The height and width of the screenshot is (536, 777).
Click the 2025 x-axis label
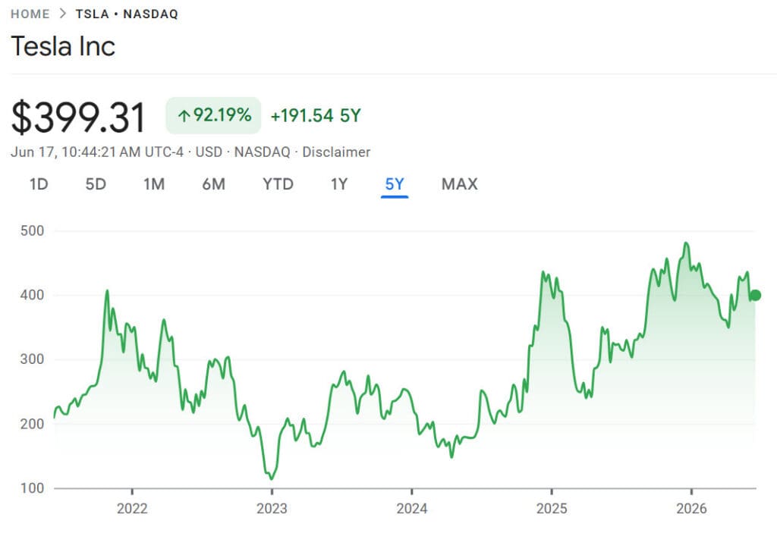[552, 508]
